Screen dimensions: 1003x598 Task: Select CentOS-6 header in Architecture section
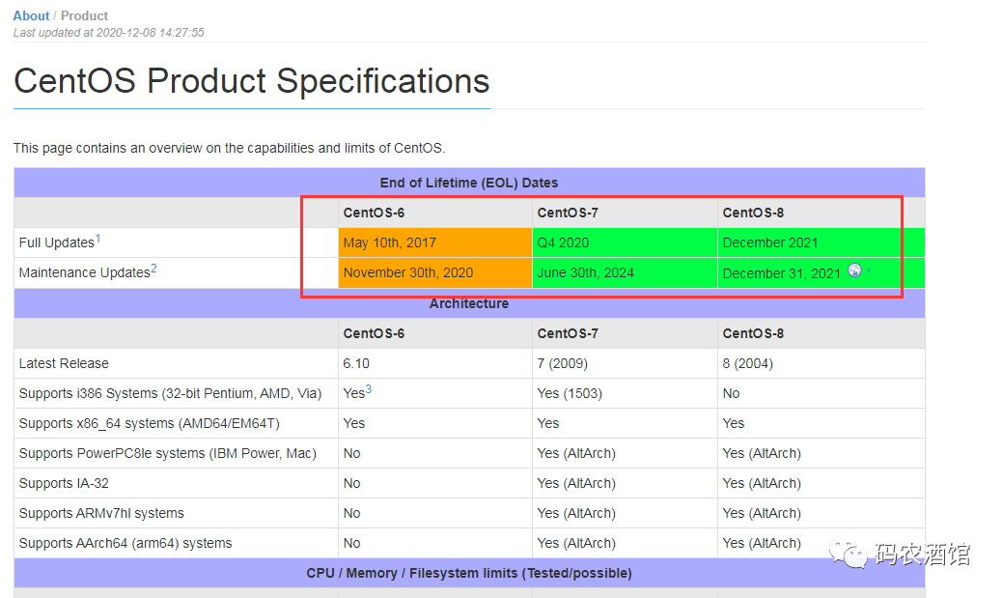pyautogui.click(x=374, y=333)
